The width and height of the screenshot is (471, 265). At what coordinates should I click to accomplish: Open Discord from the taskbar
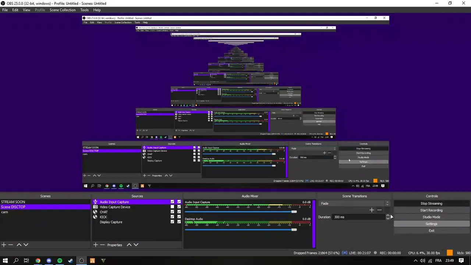pos(49,261)
